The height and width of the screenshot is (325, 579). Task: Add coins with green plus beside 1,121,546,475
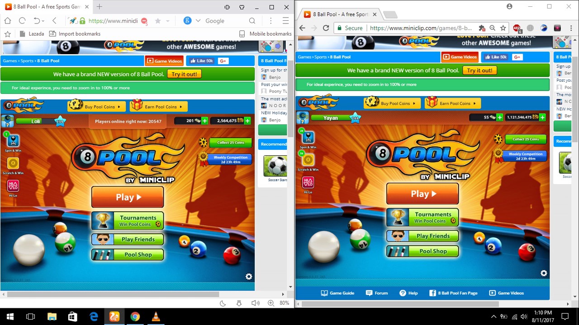[x=542, y=117]
